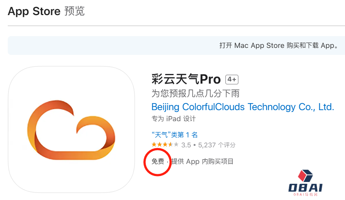Click the "预览" label beside App Store
The width and height of the screenshot is (345, 200).
75,11
